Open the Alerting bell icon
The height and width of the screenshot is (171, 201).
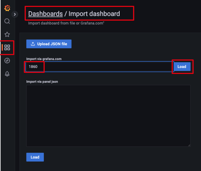tap(7, 74)
